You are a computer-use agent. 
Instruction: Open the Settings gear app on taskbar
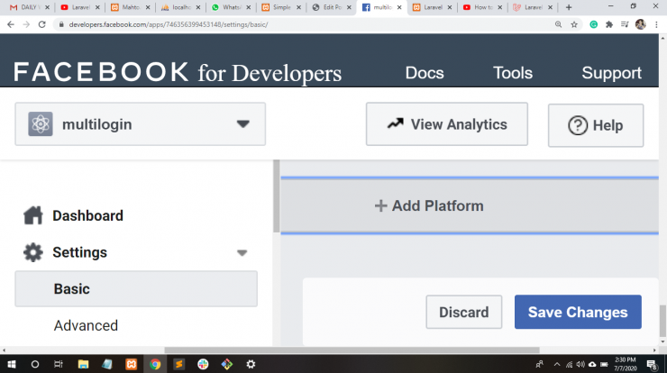(x=251, y=364)
